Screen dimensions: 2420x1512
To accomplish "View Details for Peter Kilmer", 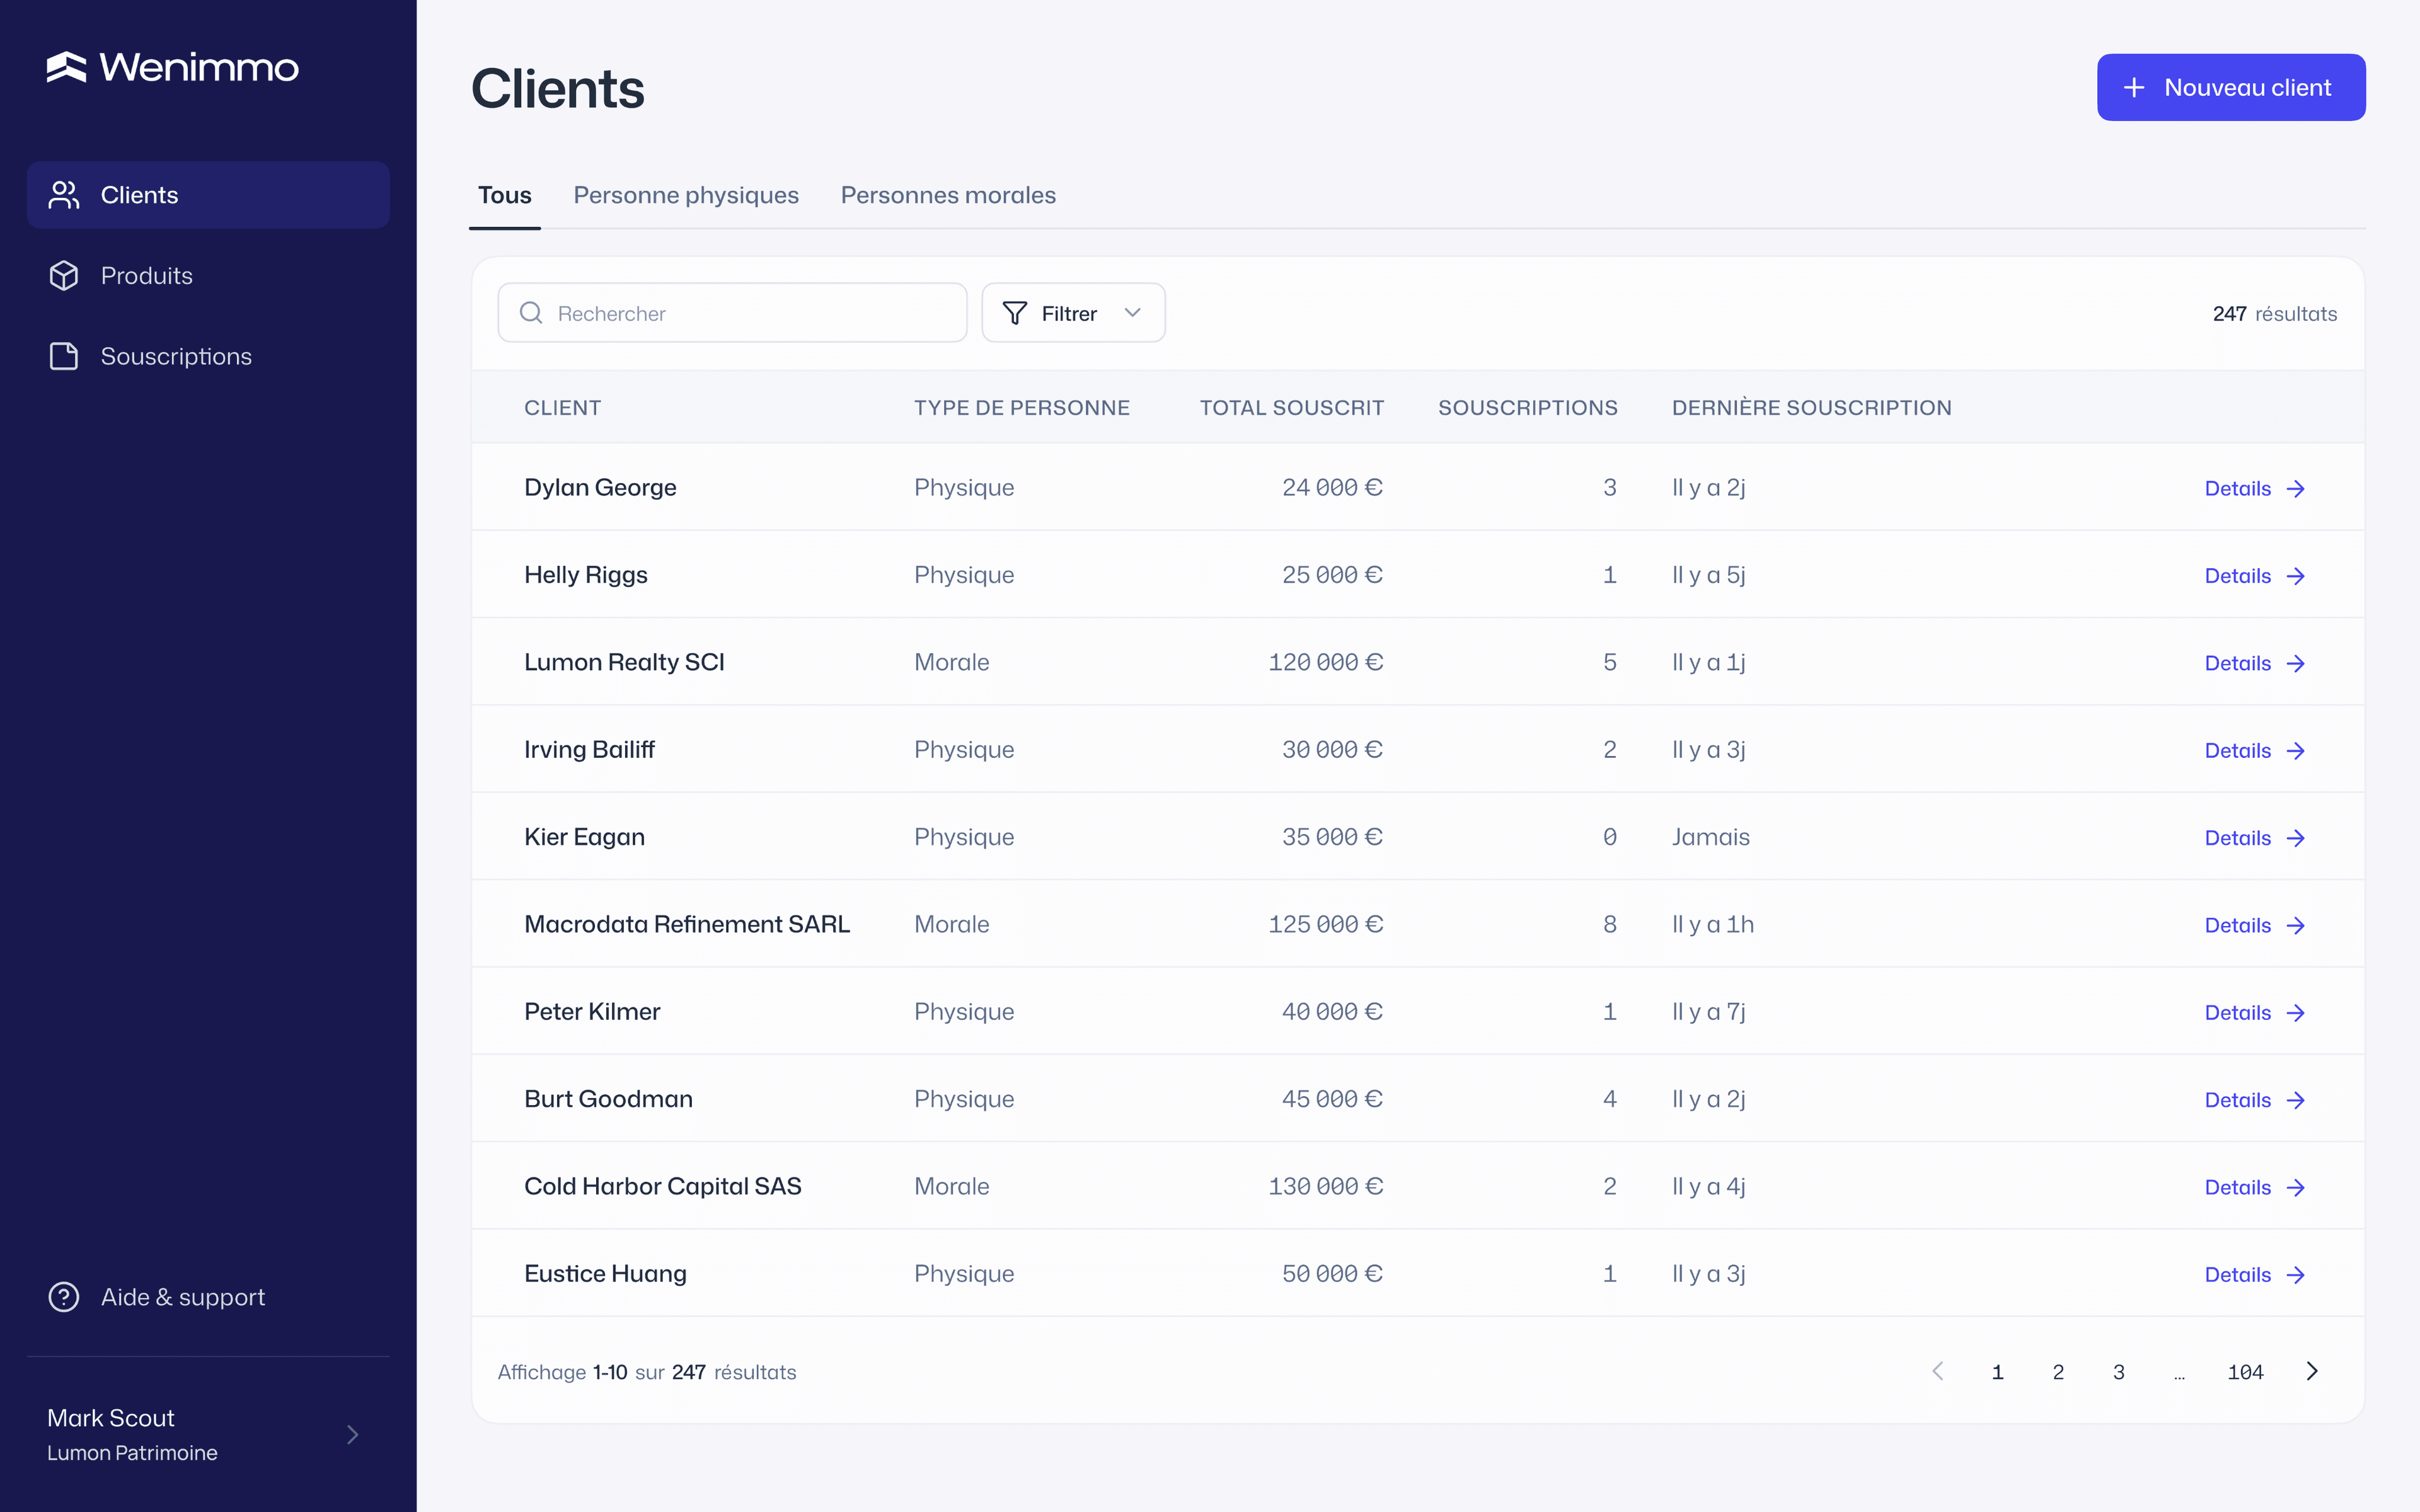I will click(x=2254, y=1012).
